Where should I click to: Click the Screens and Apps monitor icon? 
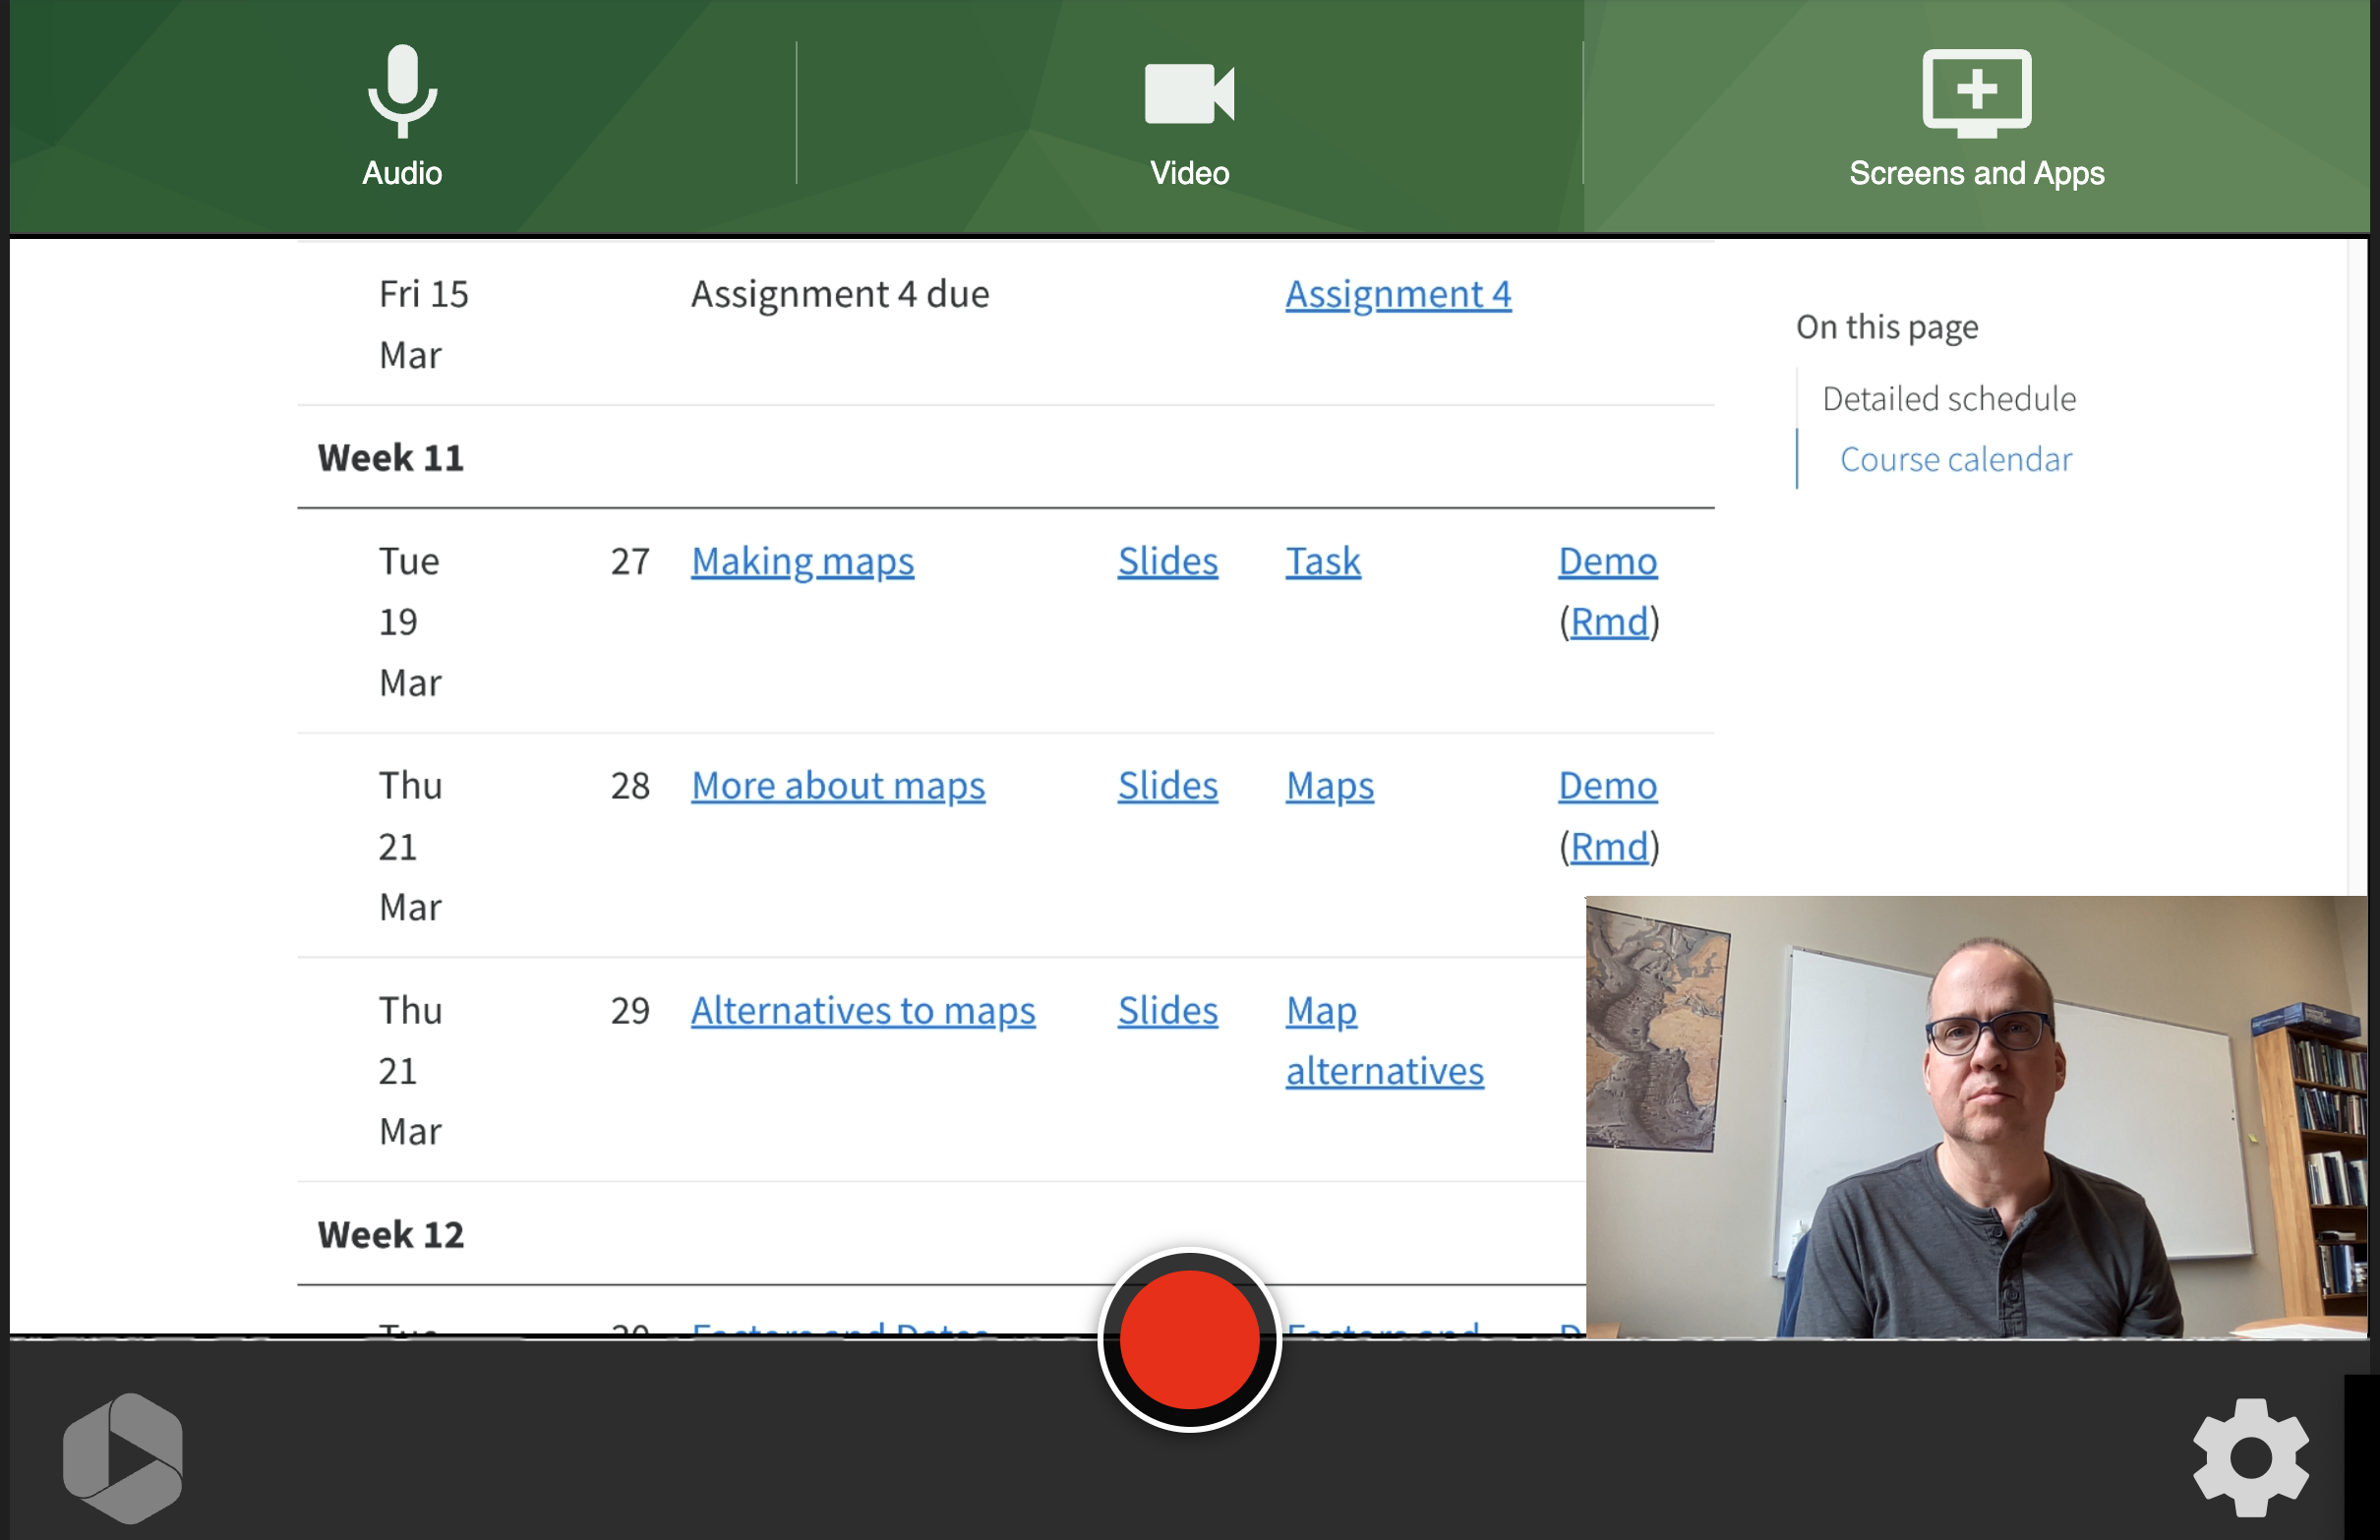coord(1976,92)
